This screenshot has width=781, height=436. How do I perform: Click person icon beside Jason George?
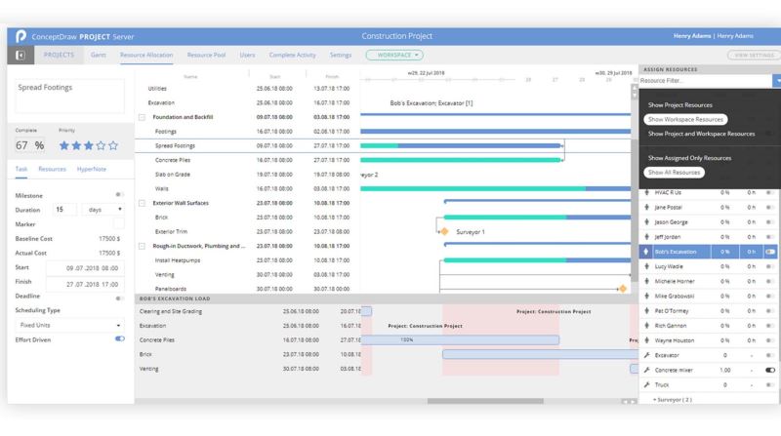pyautogui.click(x=646, y=222)
